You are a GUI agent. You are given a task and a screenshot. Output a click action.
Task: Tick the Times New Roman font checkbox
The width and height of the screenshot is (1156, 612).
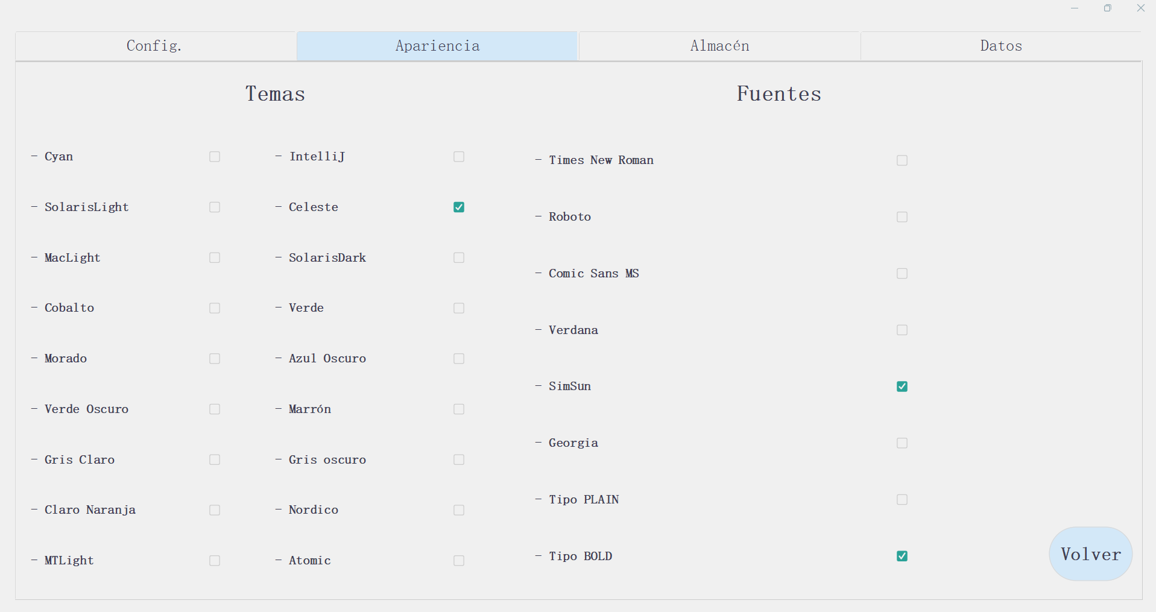[902, 160]
